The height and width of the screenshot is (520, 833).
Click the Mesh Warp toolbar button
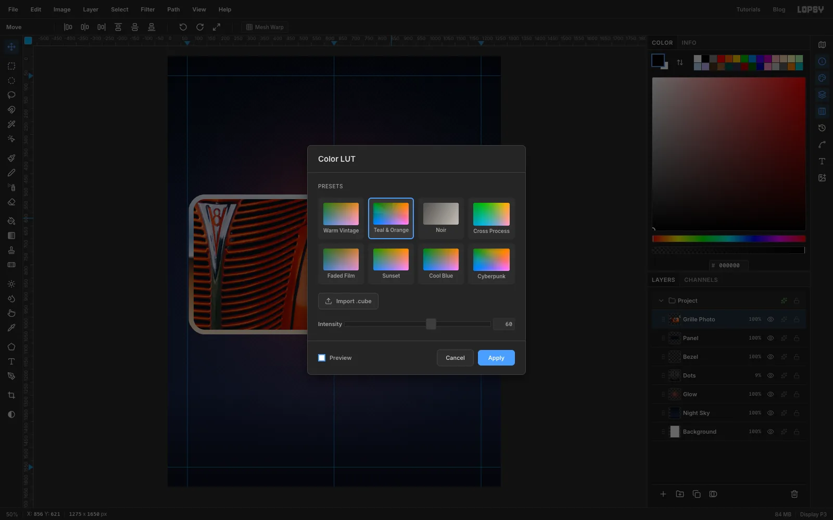pyautogui.click(x=265, y=27)
